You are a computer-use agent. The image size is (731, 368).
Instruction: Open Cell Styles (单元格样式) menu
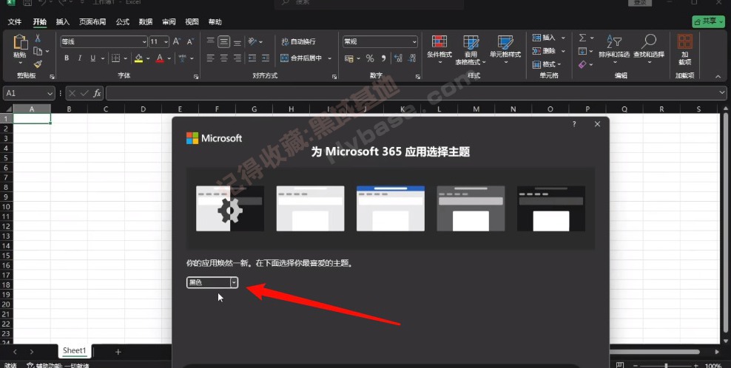click(x=505, y=50)
